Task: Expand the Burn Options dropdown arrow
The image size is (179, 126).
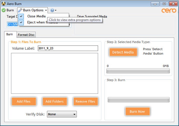Action: tap(46, 10)
